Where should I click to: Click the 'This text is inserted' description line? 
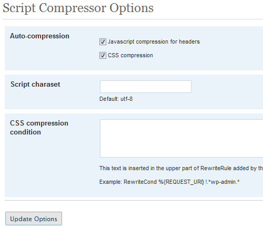click(181, 168)
